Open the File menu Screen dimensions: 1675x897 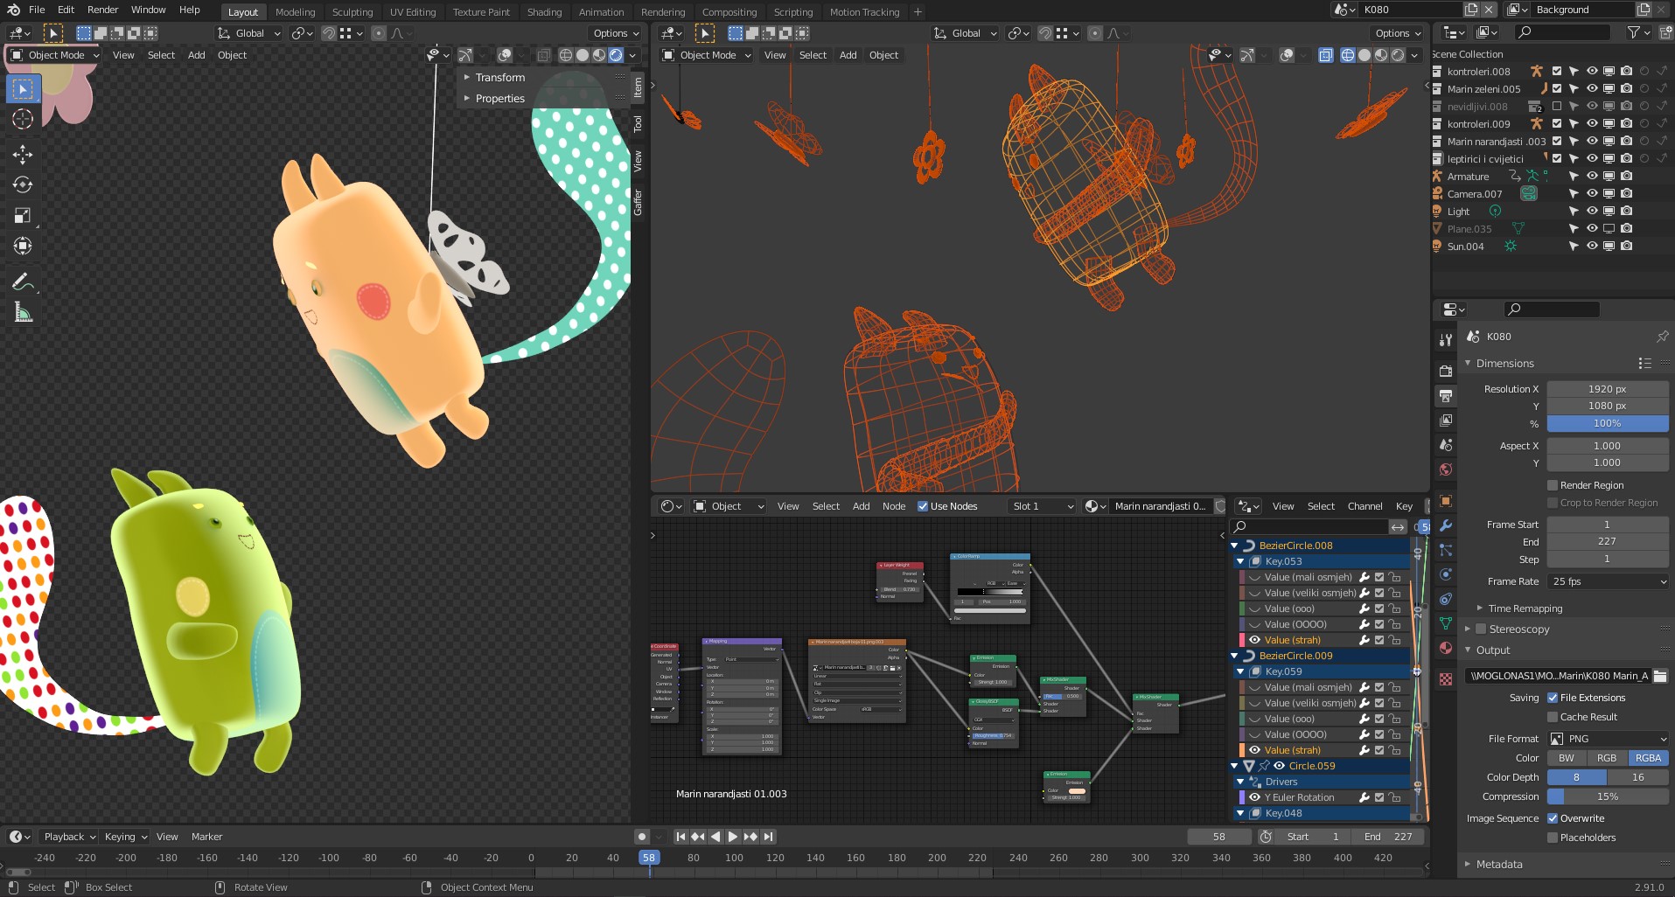[x=37, y=10]
